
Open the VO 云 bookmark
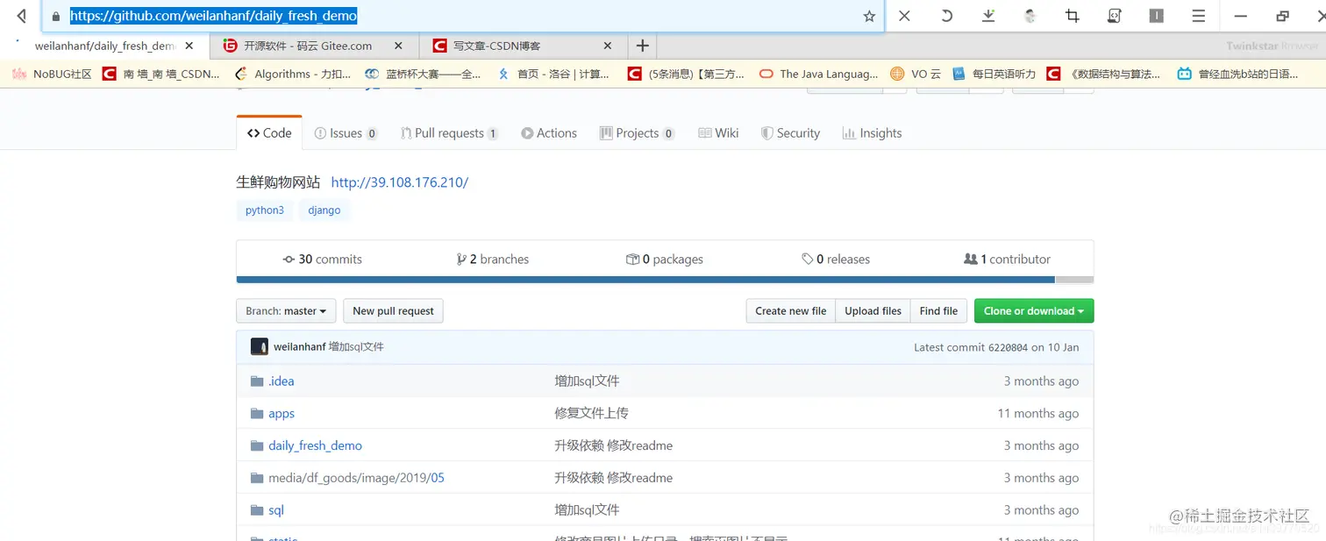pos(916,74)
